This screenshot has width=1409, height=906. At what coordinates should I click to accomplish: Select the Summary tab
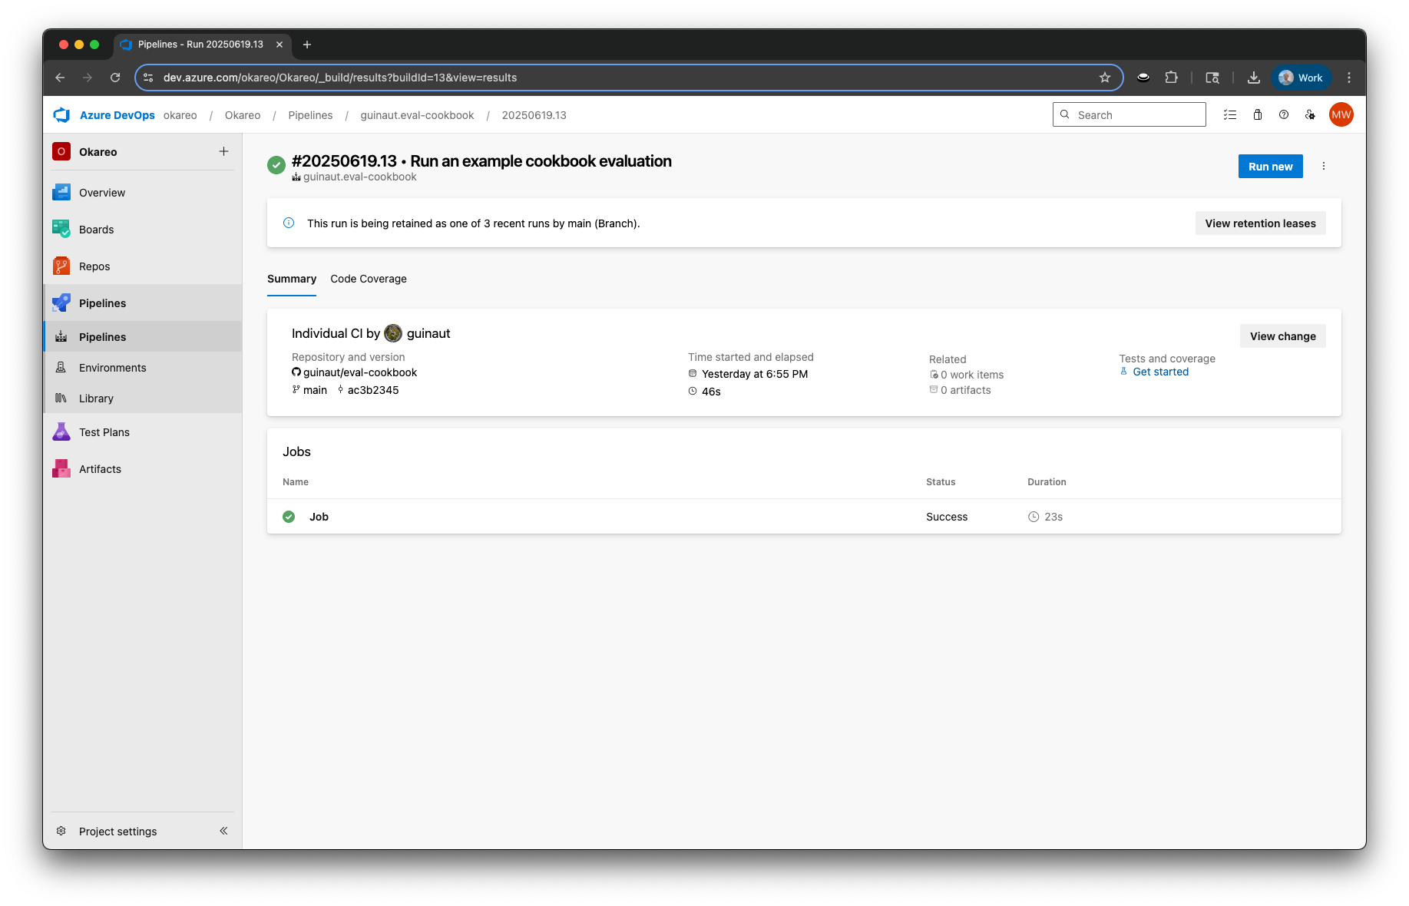(292, 279)
